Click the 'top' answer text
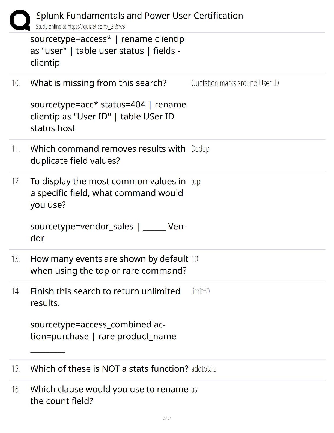Viewport: 334px width, 433px height. click(196, 182)
